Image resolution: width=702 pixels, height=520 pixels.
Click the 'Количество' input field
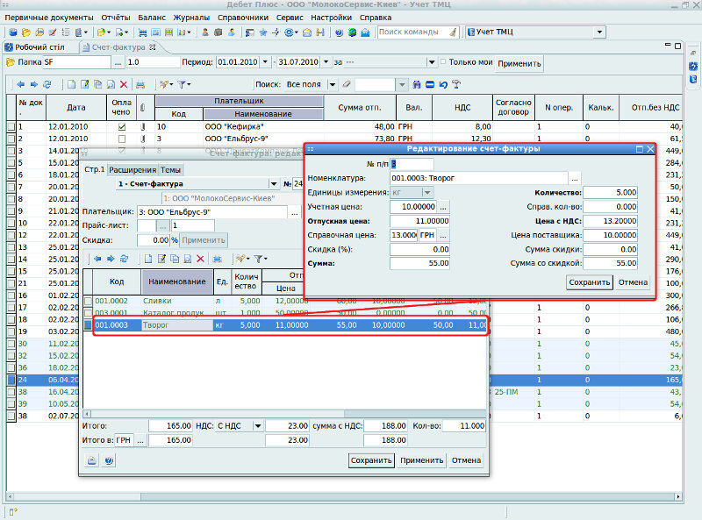tap(612, 192)
